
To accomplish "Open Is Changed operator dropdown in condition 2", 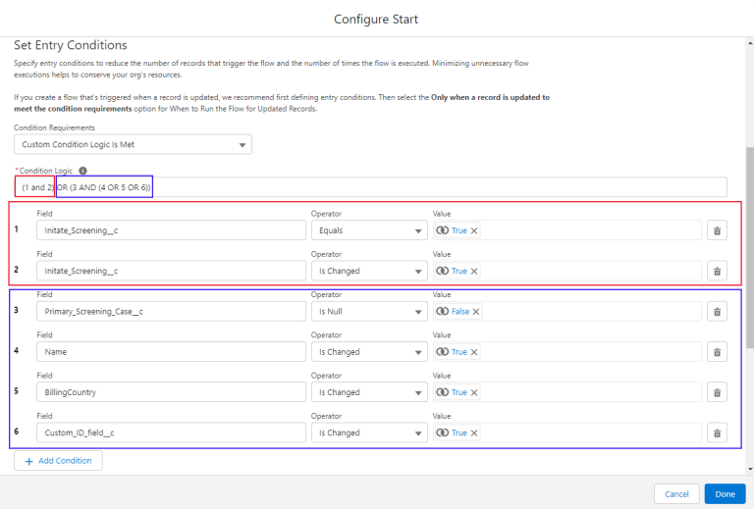I will [x=369, y=271].
